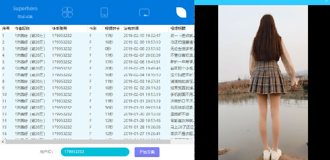The image size is (330, 160).
Task: Click the horizontal scrollbar track below the table
Action: pyautogui.click(x=88, y=142)
